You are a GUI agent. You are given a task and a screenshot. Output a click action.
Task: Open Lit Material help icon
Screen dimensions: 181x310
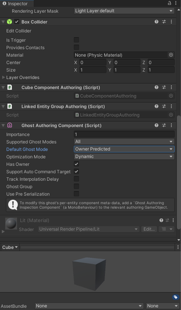[x=161, y=220]
